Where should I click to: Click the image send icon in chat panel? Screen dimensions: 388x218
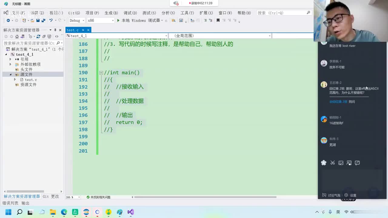coord(341,163)
